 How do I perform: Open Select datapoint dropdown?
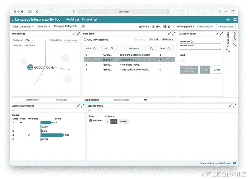click(23, 26)
